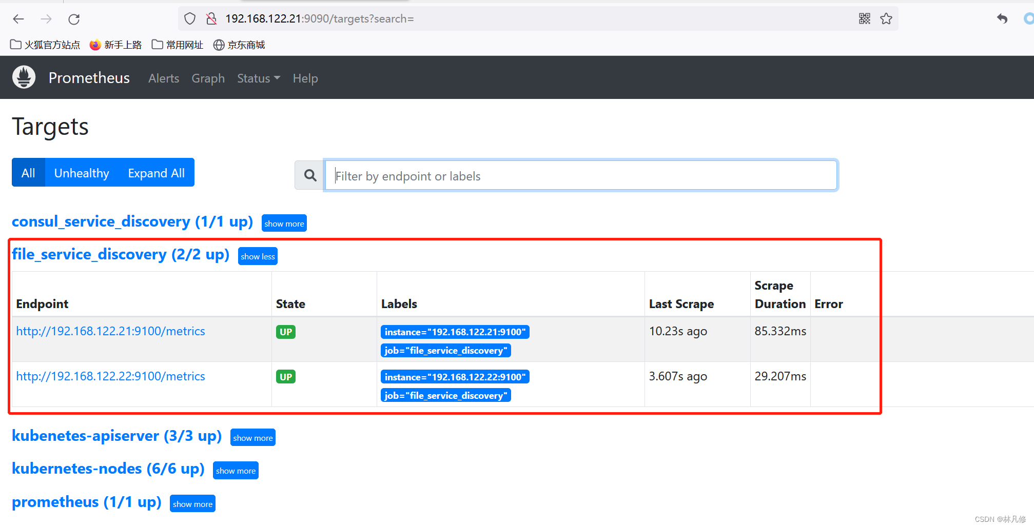1034x528 pixels.
Task: Click the 3.607s ago last scrape value
Action: 678,376
